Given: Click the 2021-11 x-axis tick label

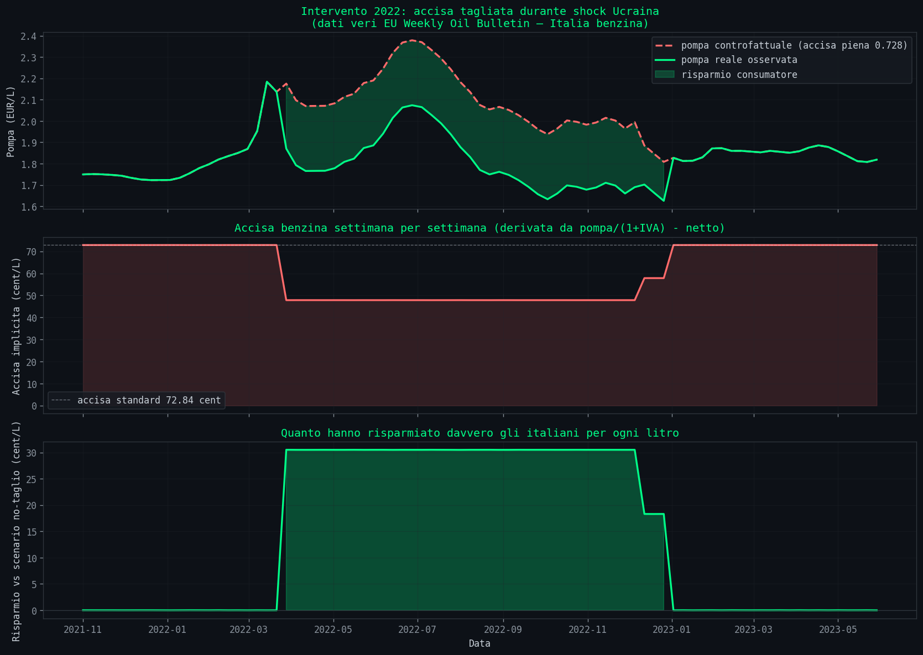Looking at the screenshot, I should coord(83,630).
